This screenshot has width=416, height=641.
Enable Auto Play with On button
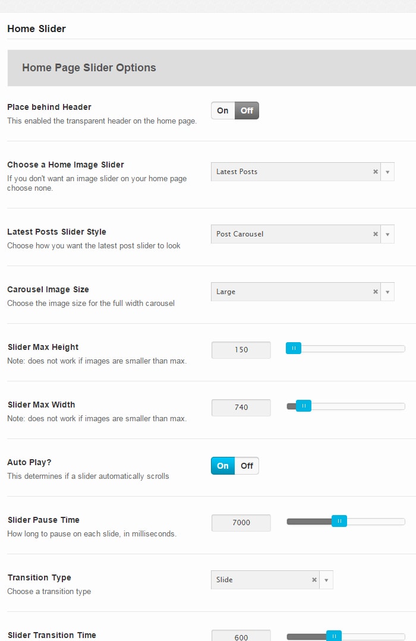[x=223, y=466]
